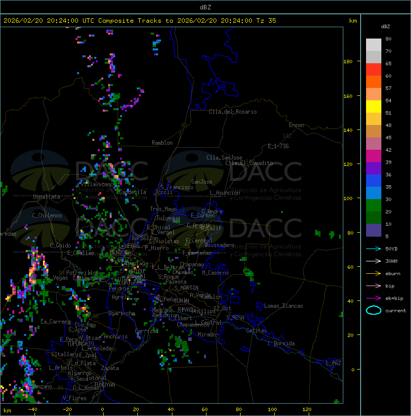
Task: Click the L_Asuncion map label
Action: coord(225,193)
